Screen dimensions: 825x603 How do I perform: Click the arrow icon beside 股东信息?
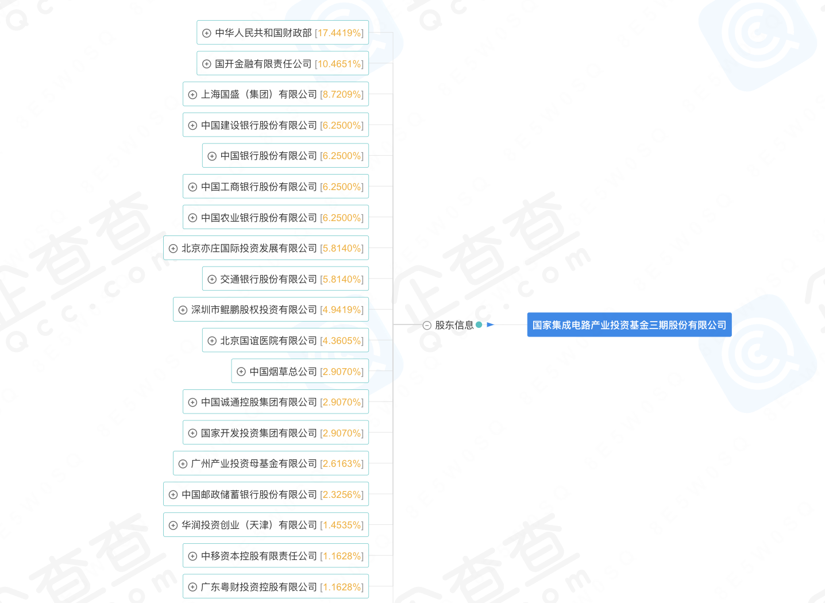(491, 324)
